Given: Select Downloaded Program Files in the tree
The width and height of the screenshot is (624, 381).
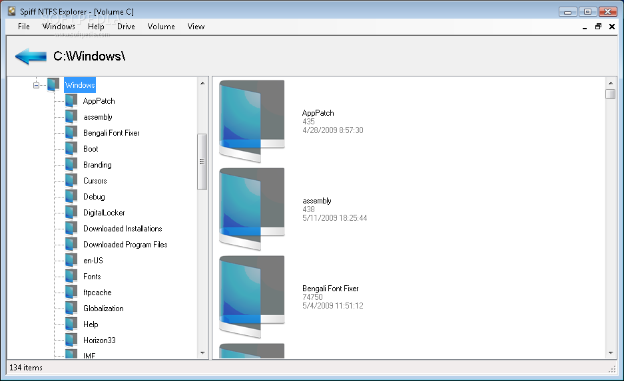Looking at the screenshot, I should tap(125, 244).
